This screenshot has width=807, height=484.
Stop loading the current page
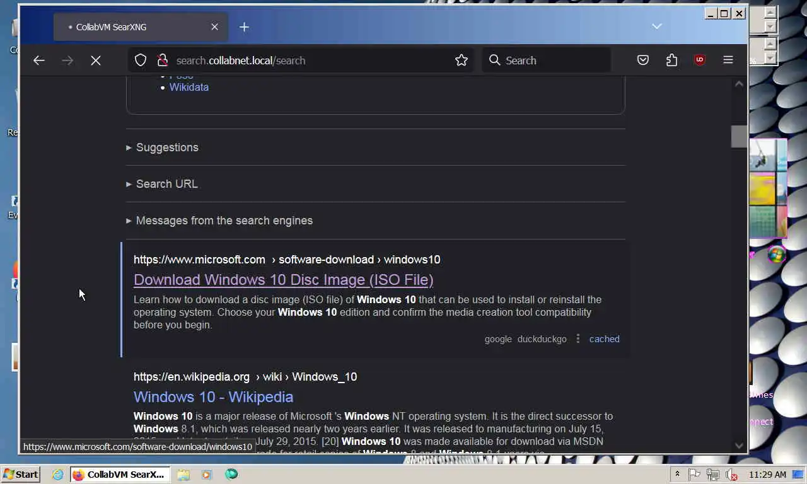pyautogui.click(x=96, y=60)
